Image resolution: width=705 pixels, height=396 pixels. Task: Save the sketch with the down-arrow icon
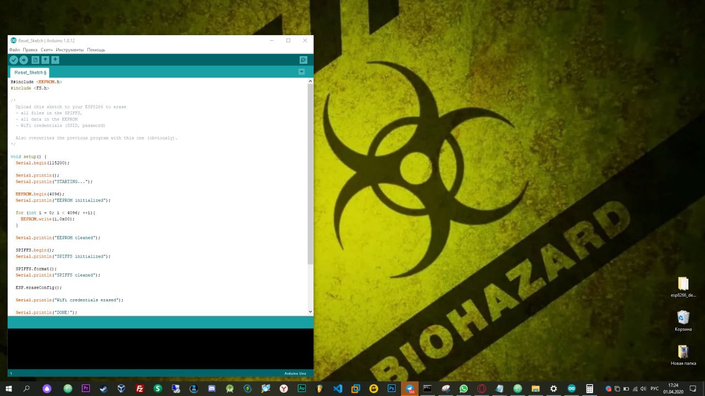(55, 60)
